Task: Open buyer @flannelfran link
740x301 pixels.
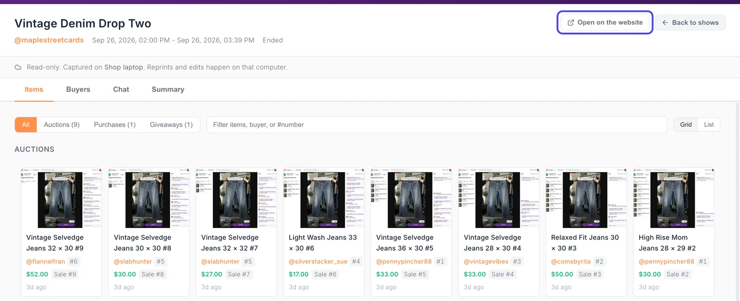Action: [46, 261]
